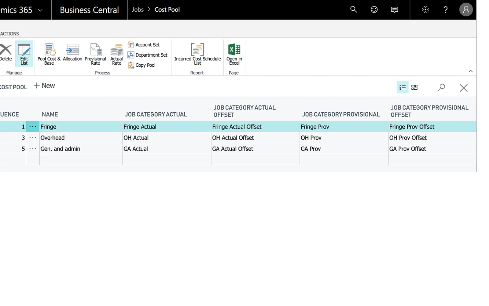
Task: Click the smiley feedback icon
Action: coord(374,9)
